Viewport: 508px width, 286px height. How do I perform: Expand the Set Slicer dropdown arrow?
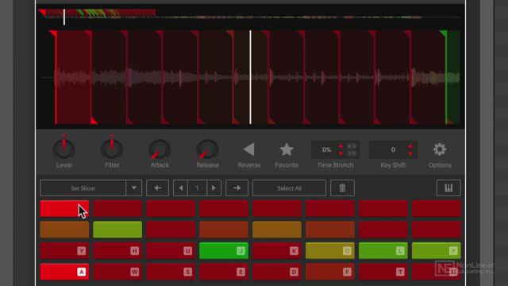pos(134,188)
